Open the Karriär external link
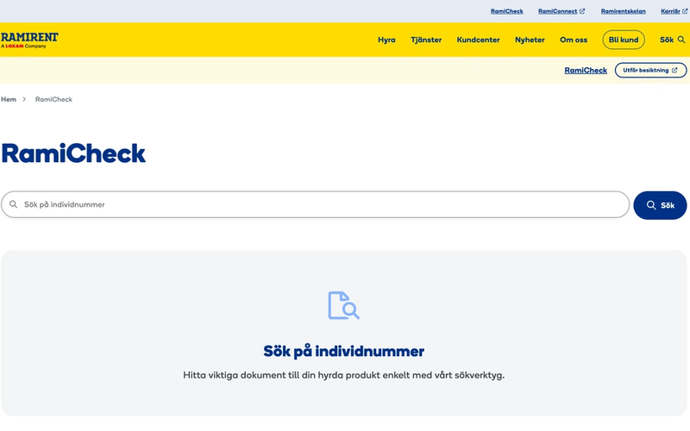Viewport: 690px width, 431px height. (674, 11)
